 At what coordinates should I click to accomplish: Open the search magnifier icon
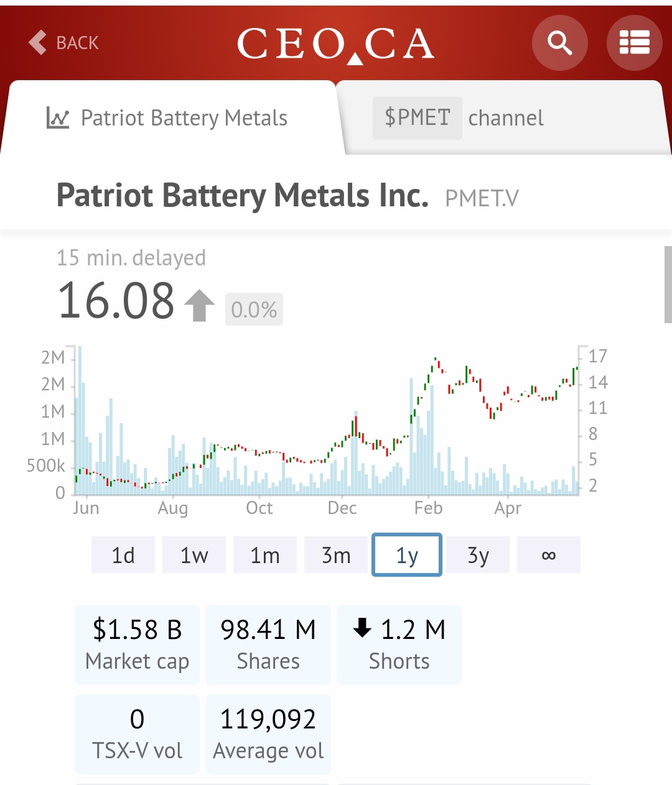(x=559, y=43)
